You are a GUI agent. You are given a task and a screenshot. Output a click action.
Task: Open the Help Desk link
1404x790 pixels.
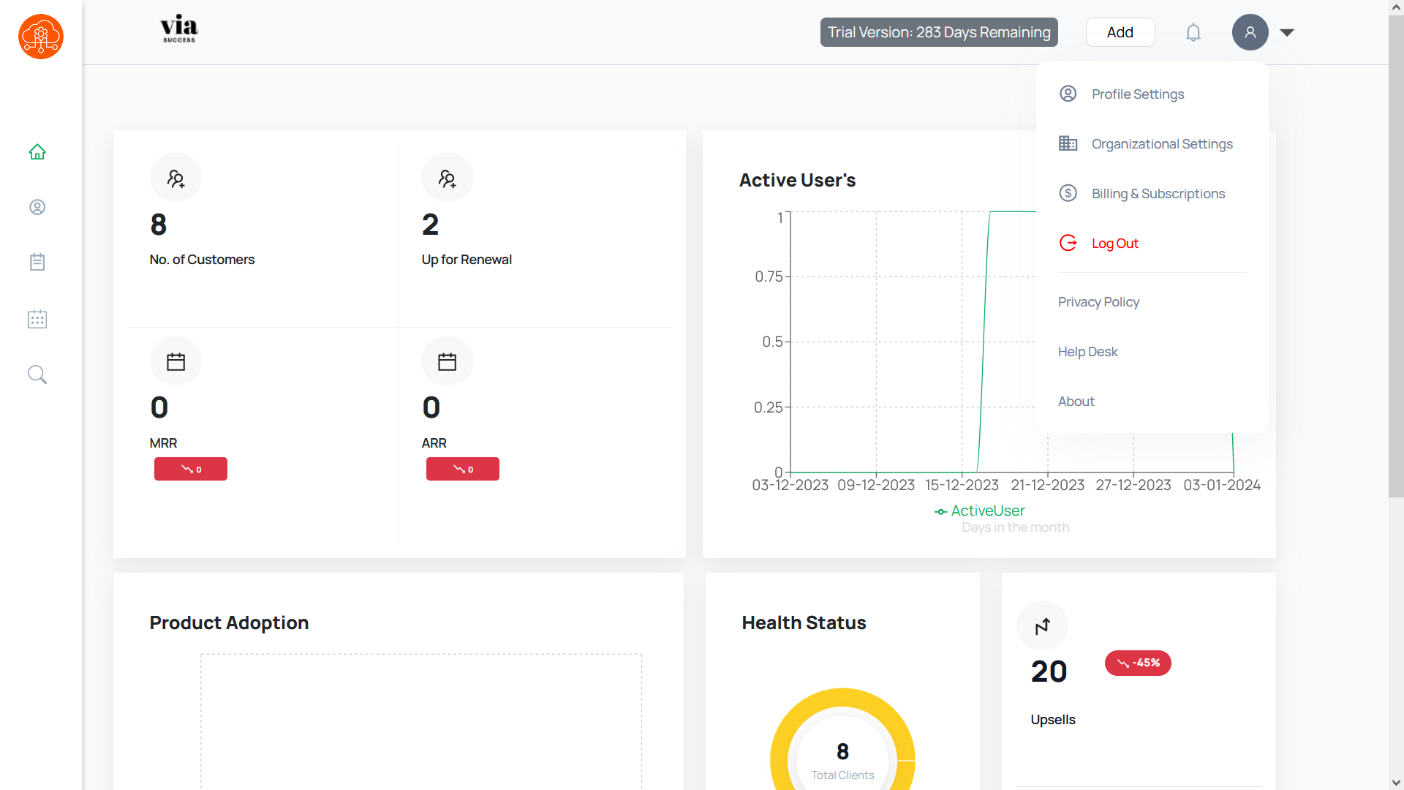(1087, 352)
